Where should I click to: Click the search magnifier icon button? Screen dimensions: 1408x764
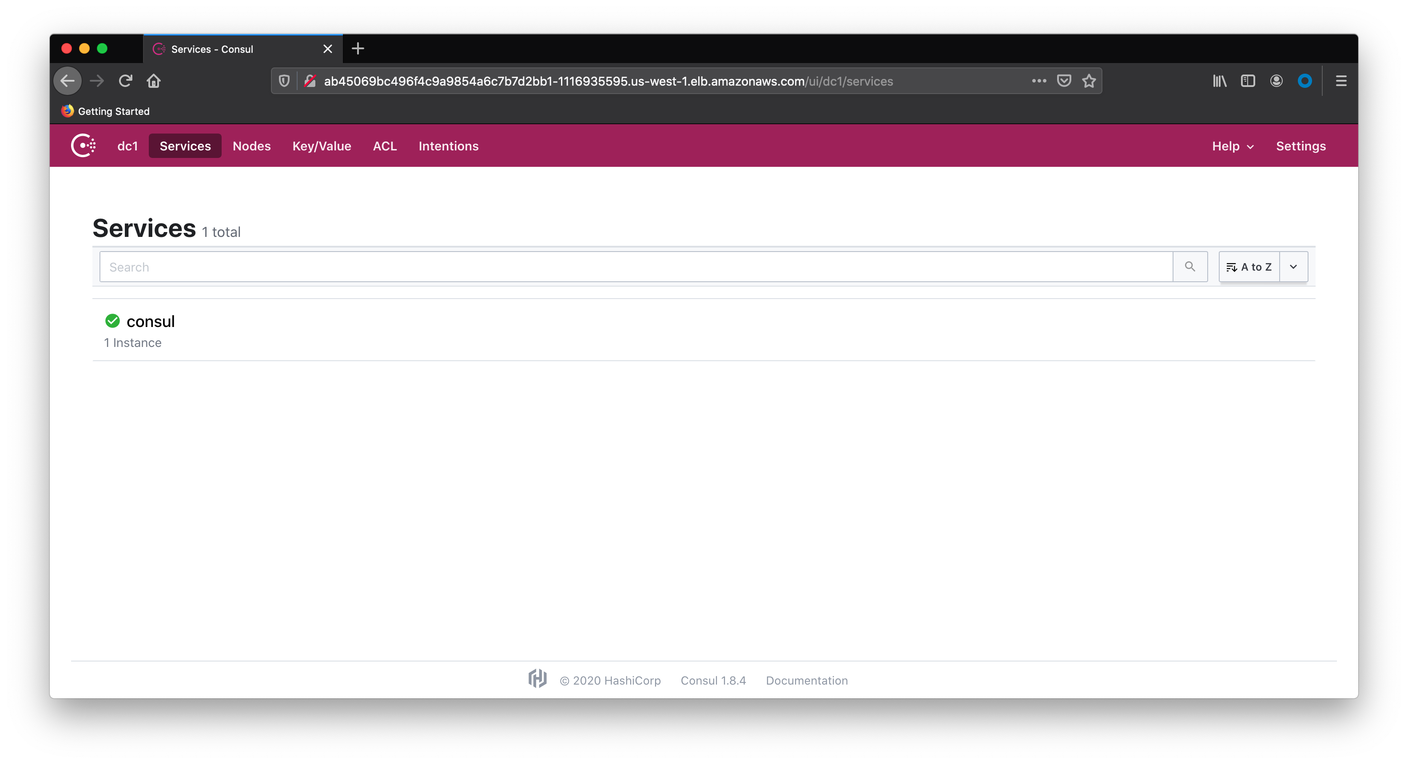(1189, 267)
